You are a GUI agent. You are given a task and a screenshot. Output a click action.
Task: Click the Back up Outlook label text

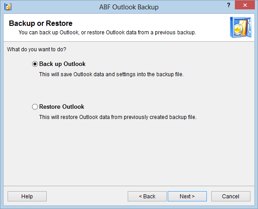pos(62,64)
